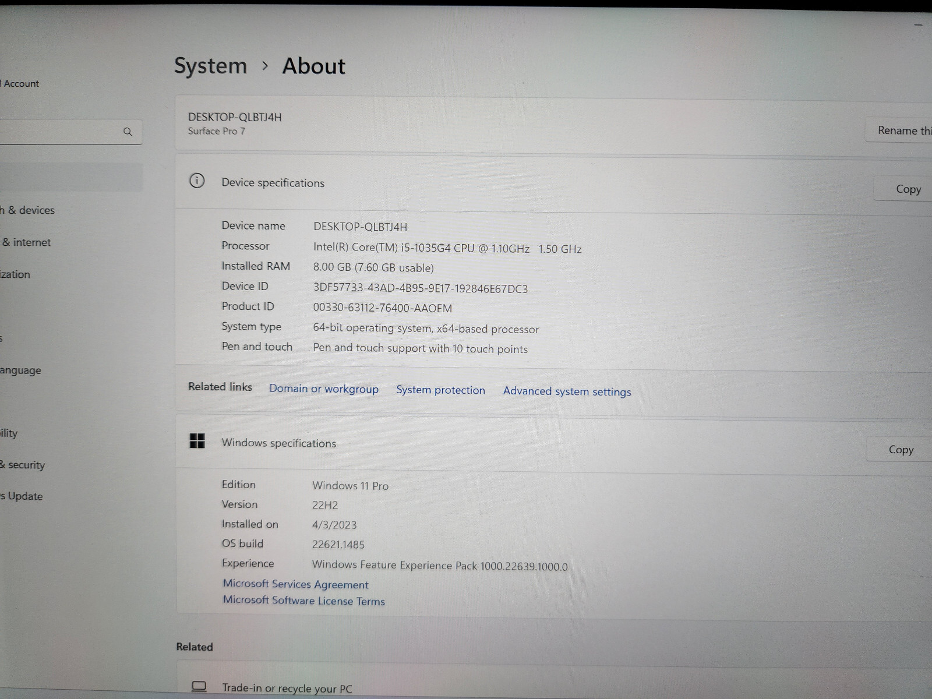932x699 pixels.
Task: Click the Device specifications info icon
Action: pos(197,181)
